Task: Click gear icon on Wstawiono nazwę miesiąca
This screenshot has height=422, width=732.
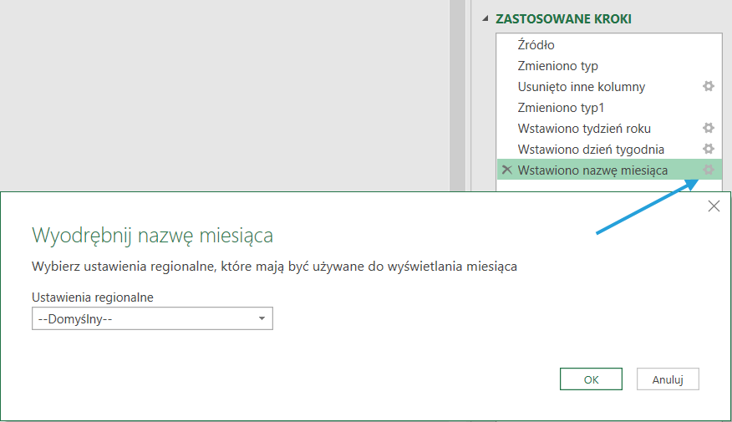Action: [708, 170]
